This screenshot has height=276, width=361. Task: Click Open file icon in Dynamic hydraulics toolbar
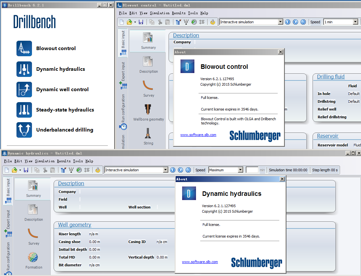tap(14, 170)
